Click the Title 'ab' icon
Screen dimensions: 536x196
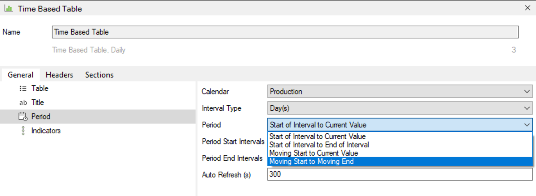[23, 102]
